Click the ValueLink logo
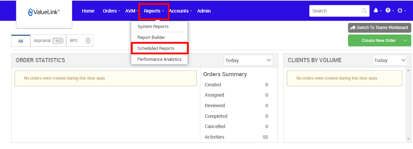 click(44, 12)
